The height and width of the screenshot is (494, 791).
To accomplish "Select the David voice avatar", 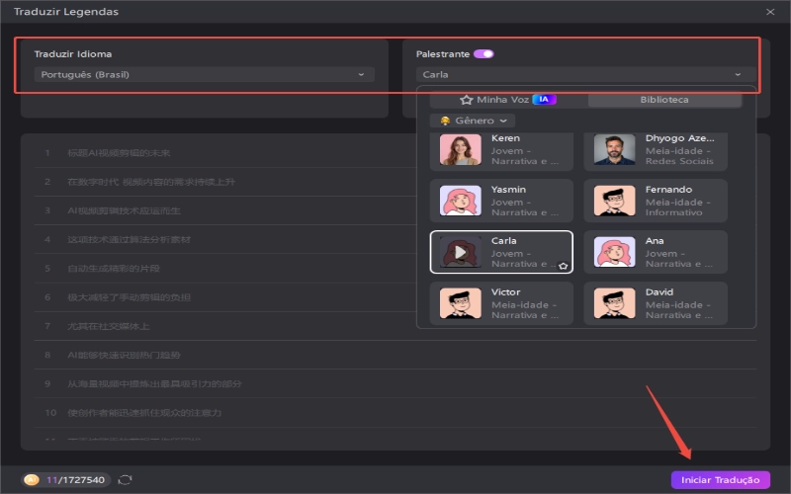I will coord(614,303).
